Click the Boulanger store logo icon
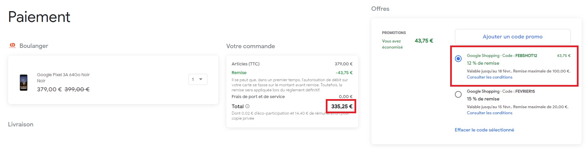Screen dimensions: 586x150 tap(13, 46)
